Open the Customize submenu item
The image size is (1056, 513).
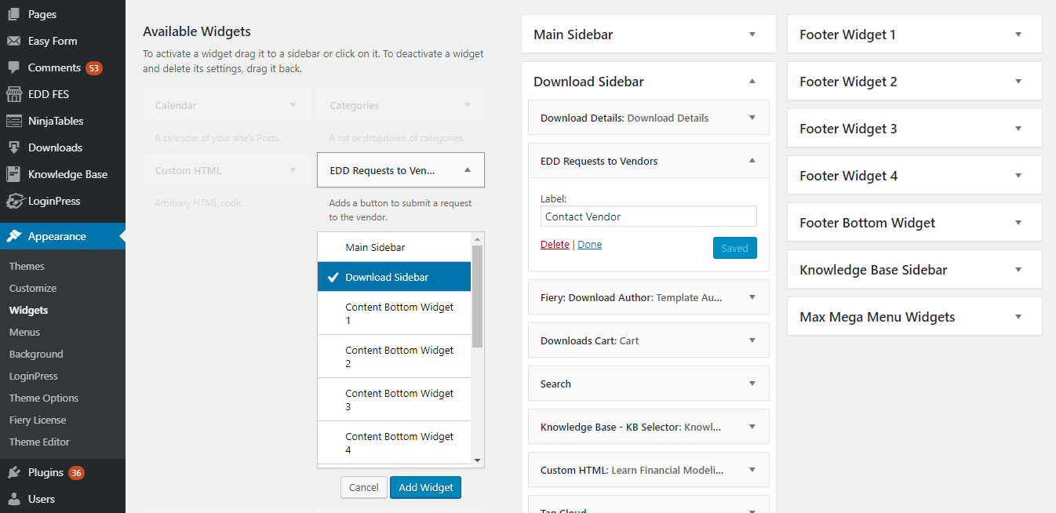click(x=33, y=288)
